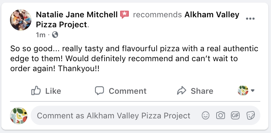This screenshot has width=271, height=133.
Task: Click the red recommendation star badge
Action: (x=124, y=15)
